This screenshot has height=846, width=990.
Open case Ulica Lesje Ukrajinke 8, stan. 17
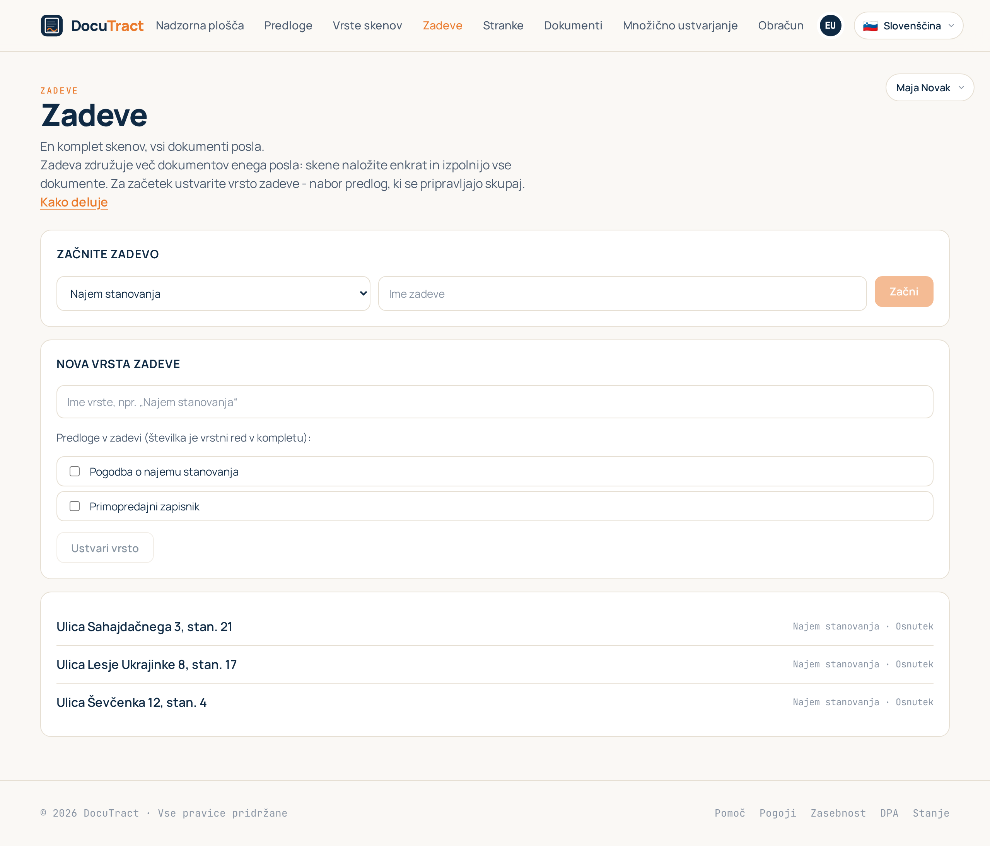pos(147,665)
